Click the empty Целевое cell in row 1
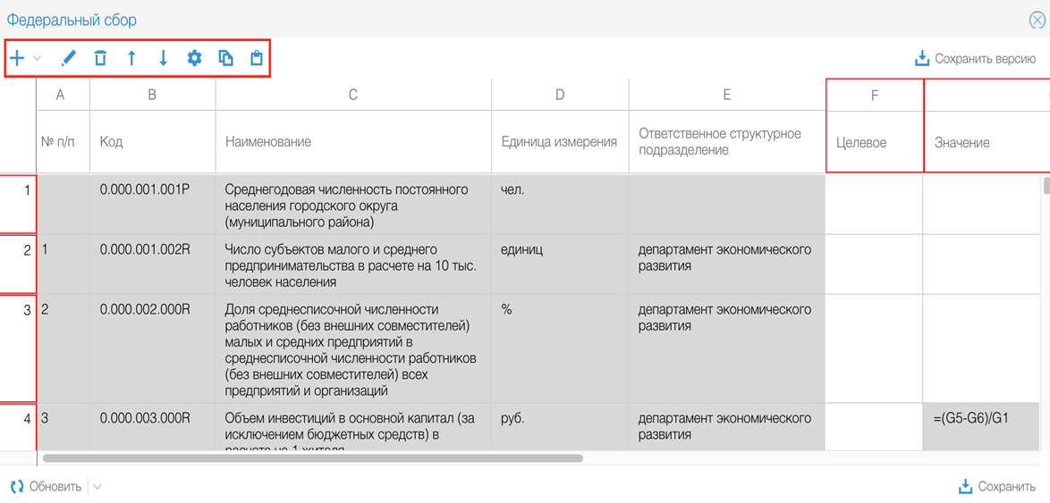The width and height of the screenshot is (1050, 503). (874, 204)
